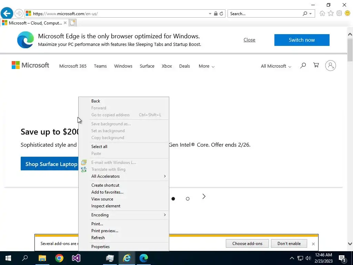Open the Tools gear icon

[x=339, y=13]
